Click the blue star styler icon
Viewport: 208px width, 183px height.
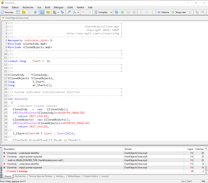(x=62, y=12)
